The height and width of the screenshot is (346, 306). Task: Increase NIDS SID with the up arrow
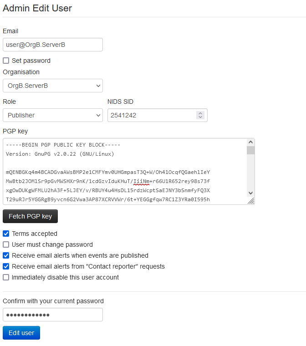tap(200, 113)
